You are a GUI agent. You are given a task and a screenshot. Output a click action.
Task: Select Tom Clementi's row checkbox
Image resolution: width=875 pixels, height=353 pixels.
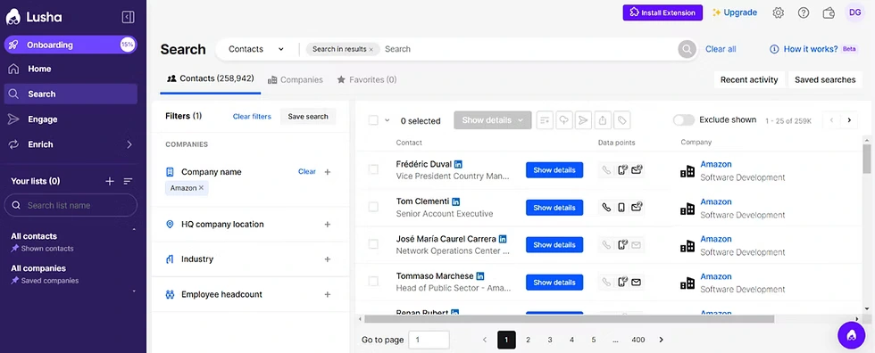[x=373, y=207]
